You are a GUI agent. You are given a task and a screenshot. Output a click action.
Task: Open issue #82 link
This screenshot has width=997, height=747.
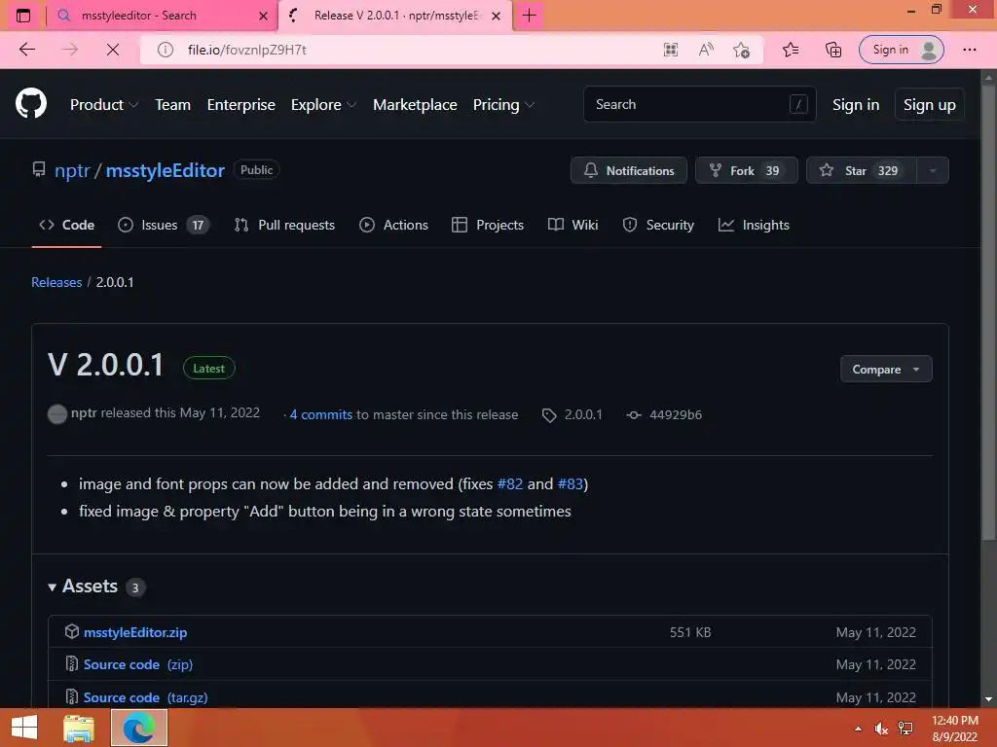[510, 484]
